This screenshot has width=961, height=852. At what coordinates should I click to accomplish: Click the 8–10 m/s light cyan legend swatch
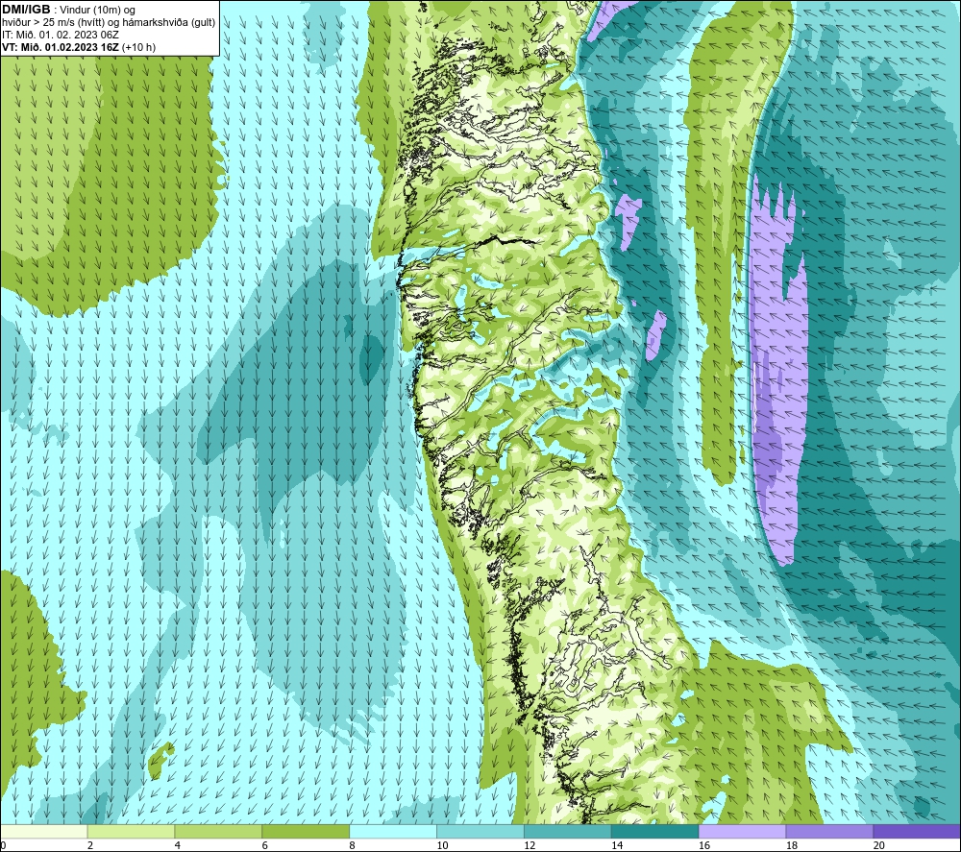(393, 832)
